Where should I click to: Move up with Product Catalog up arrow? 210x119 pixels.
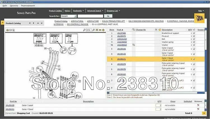(38, 23)
